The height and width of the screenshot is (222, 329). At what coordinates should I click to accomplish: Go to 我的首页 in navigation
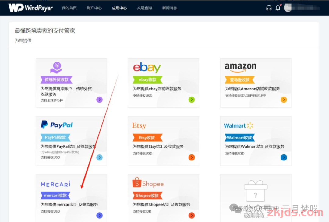click(x=69, y=8)
